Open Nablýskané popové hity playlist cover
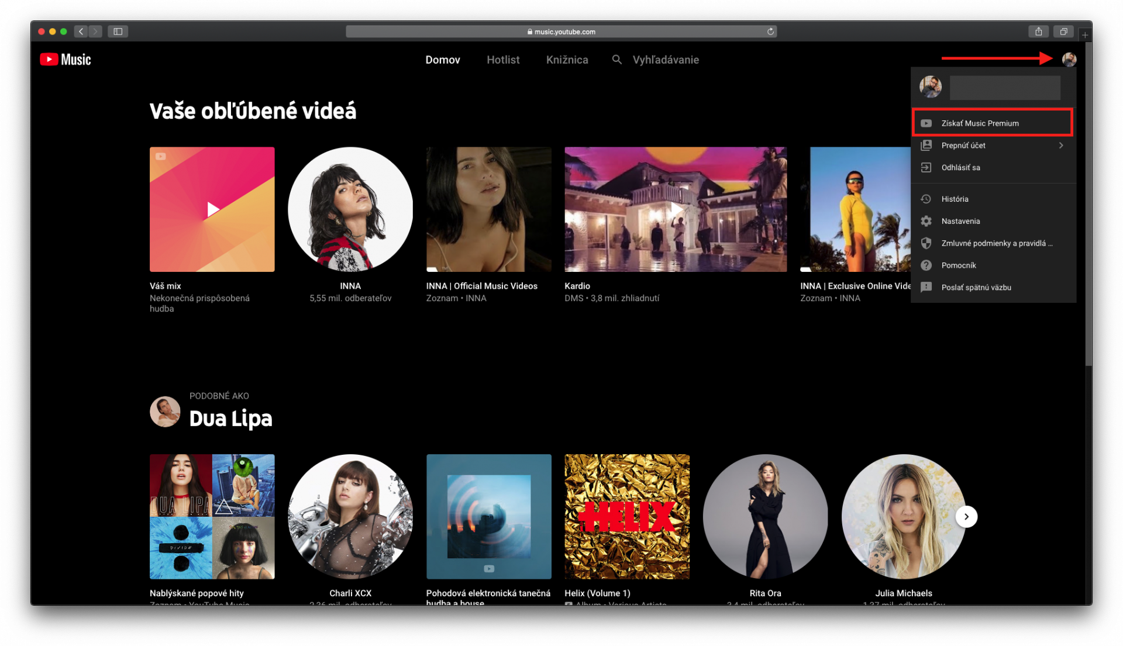The height and width of the screenshot is (646, 1123). (212, 517)
